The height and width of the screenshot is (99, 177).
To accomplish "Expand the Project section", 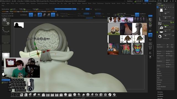I will 159,84.
